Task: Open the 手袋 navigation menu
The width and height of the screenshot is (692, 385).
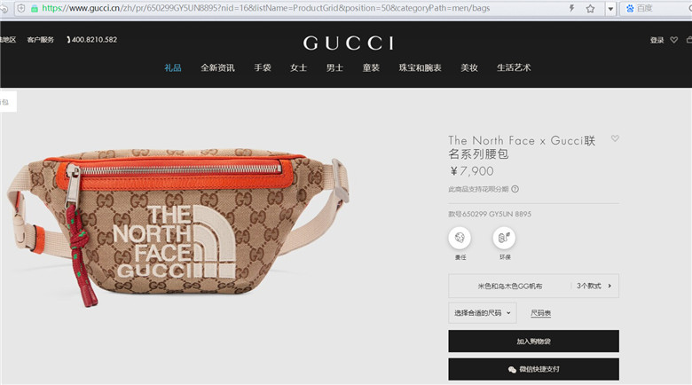Action: click(262, 67)
